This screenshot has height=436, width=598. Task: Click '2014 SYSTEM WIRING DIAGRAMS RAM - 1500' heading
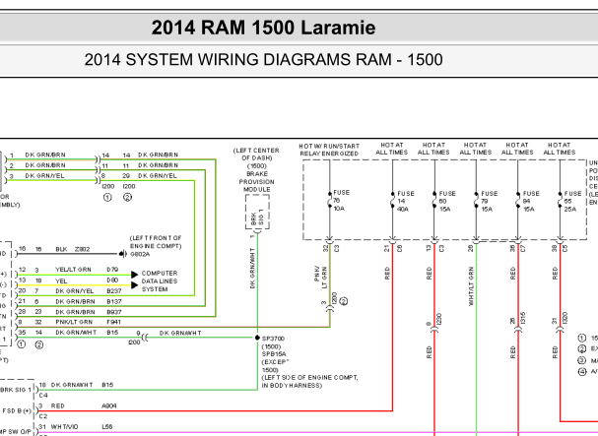point(263,60)
